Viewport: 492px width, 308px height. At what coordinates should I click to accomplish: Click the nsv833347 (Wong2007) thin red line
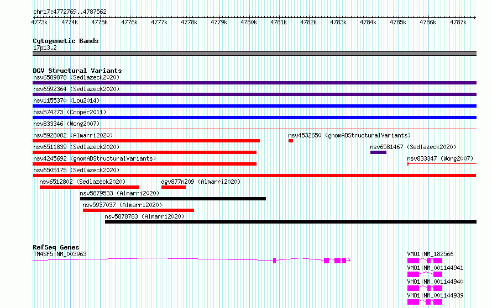pyautogui.click(x=442, y=163)
